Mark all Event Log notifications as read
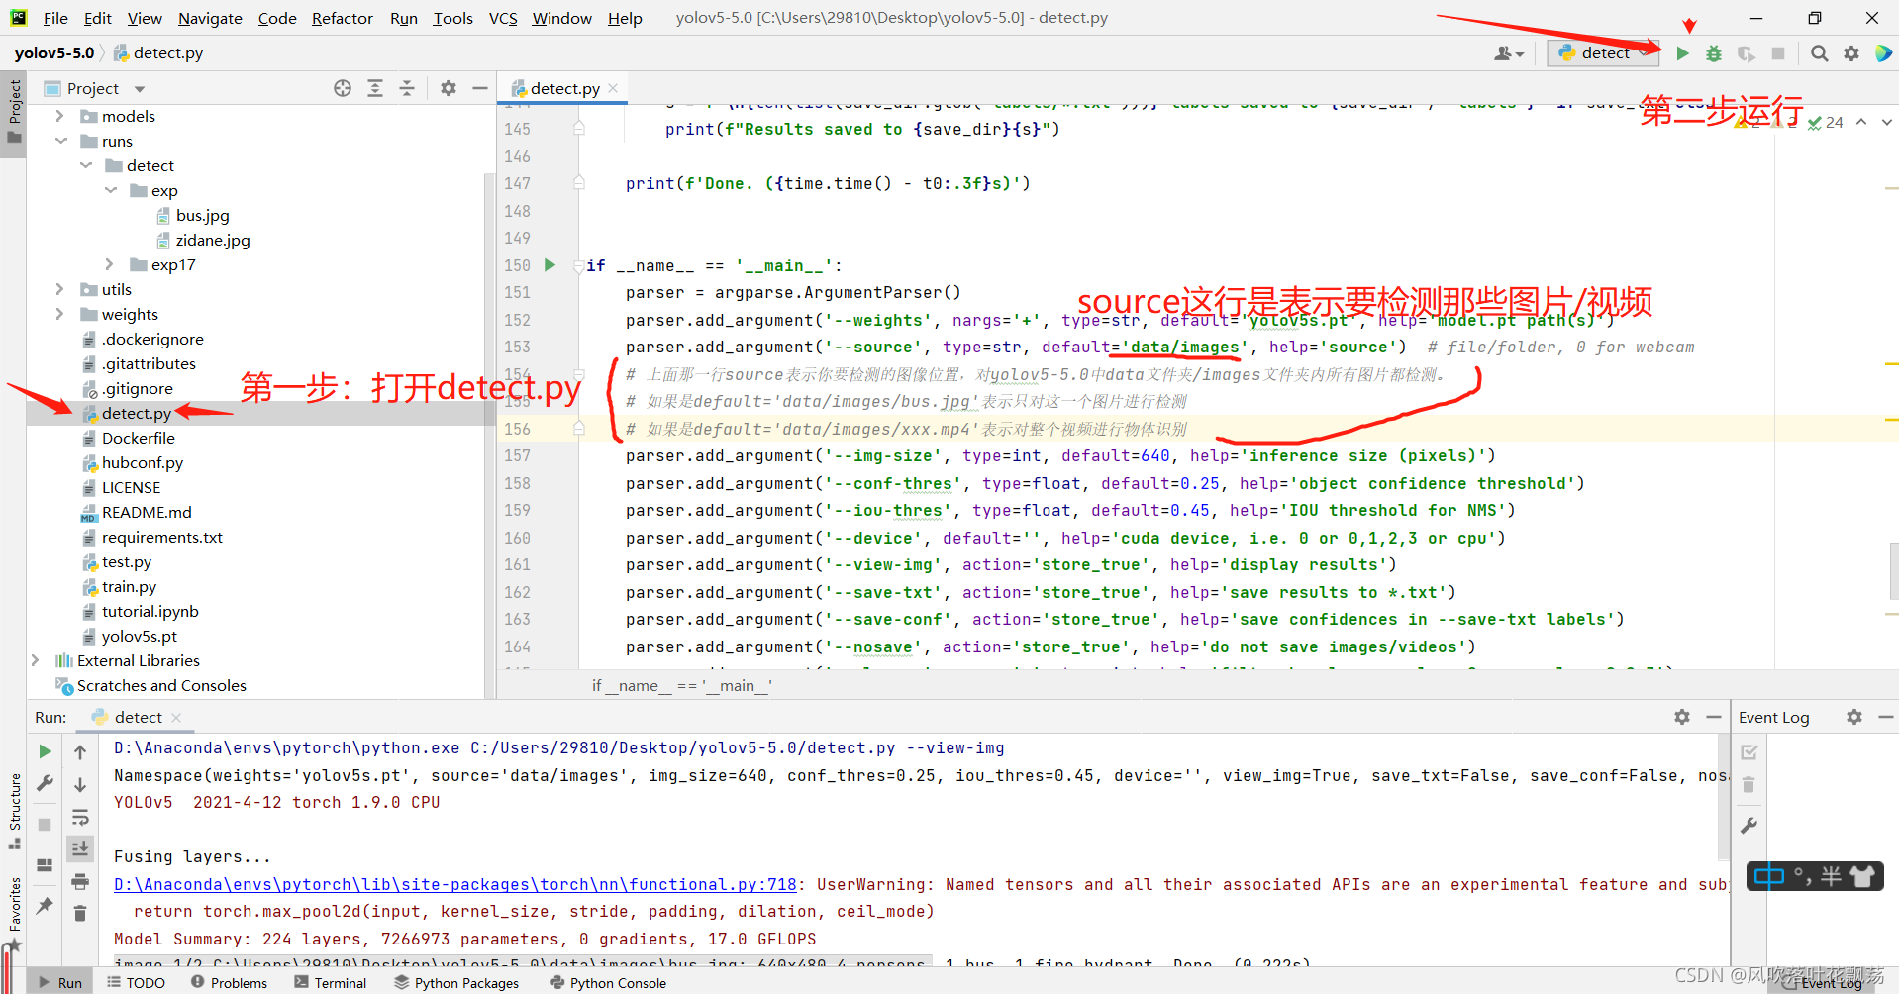 point(1749,752)
